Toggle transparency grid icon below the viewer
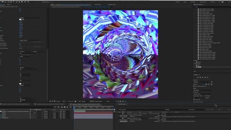Screen dimensions: 231x130 click(x=93, y=101)
